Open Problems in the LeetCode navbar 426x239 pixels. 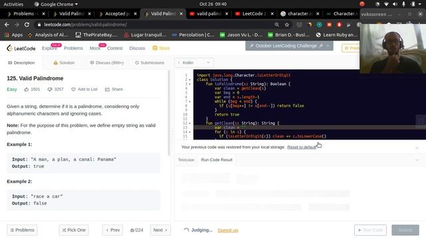click(73, 48)
